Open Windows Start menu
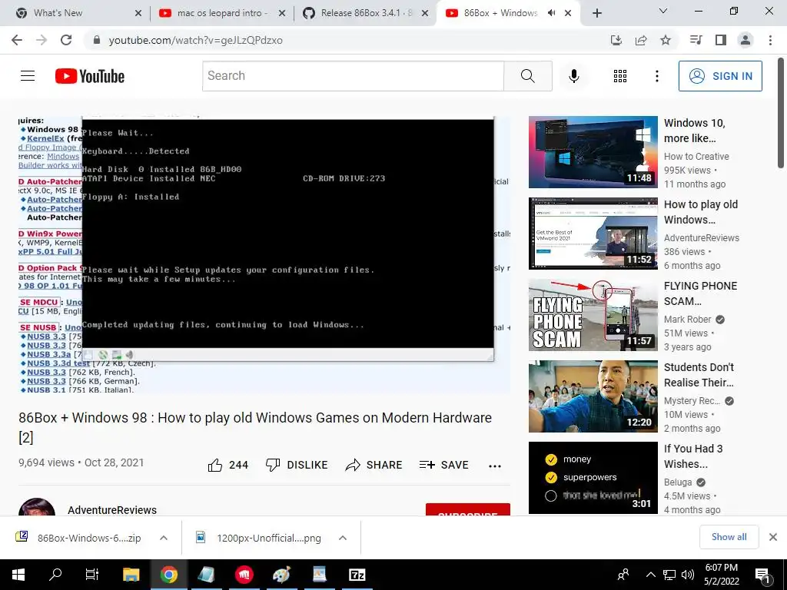This screenshot has height=590, width=787. click(x=18, y=575)
